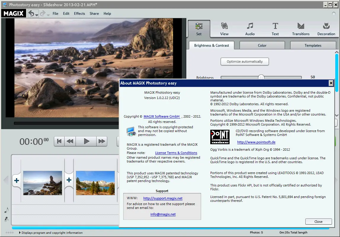Click the Photos: 5 status text

pos(256,233)
